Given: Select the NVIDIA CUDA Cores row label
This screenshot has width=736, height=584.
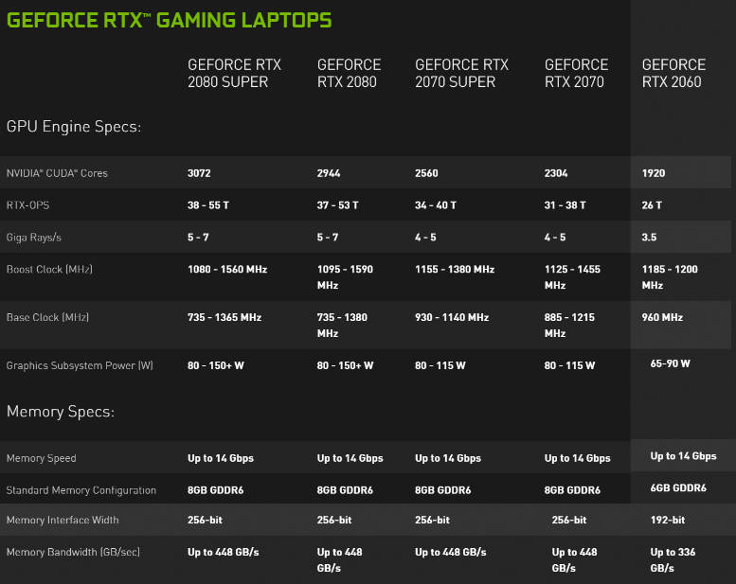Looking at the screenshot, I should pyautogui.click(x=57, y=173).
